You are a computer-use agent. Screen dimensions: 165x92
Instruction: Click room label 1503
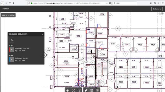(66, 61)
